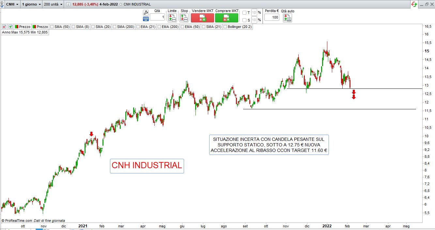The width and height of the screenshot is (435, 230).
Task: Click the blue keyboard icon
Action: [146, 19]
